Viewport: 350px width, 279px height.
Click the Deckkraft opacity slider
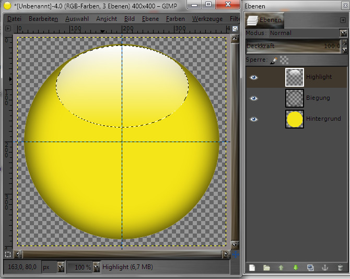(293, 47)
